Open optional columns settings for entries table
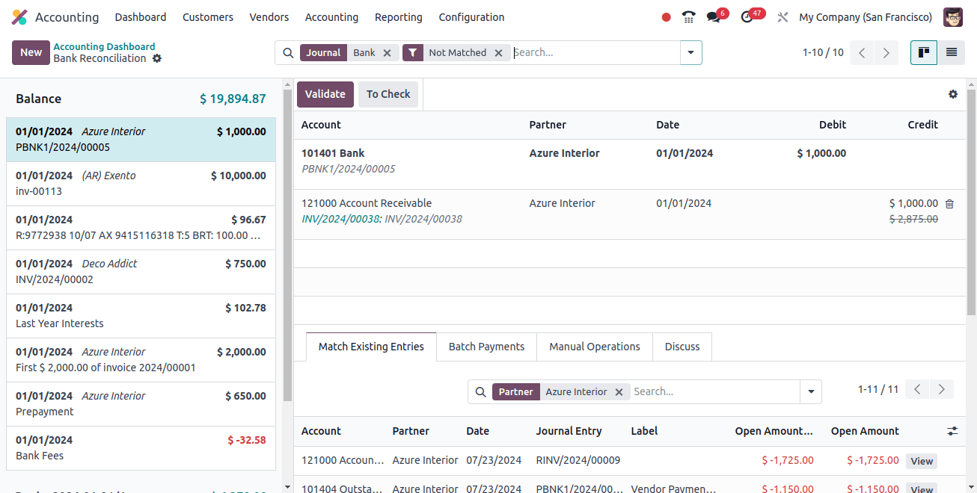This screenshot has height=493, width=977. click(x=952, y=431)
